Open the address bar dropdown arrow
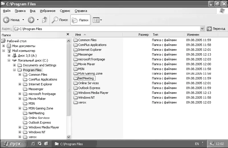This screenshot has width=228, height=148. click(202, 29)
